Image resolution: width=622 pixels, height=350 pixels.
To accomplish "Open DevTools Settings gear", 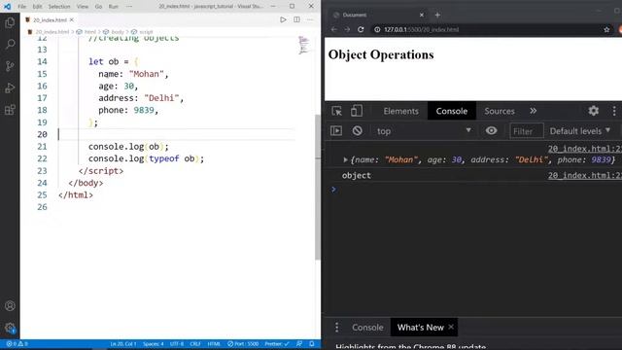I will [x=594, y=111].
